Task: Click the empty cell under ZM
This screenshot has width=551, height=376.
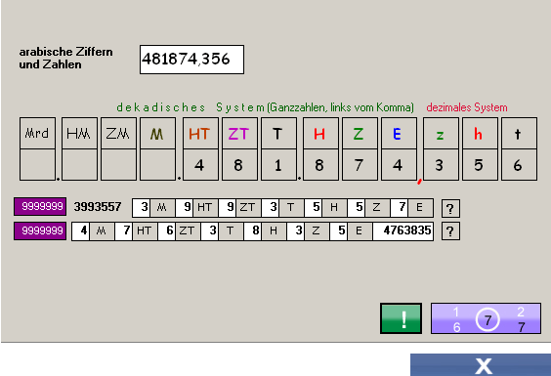Action: click(118, 165)
